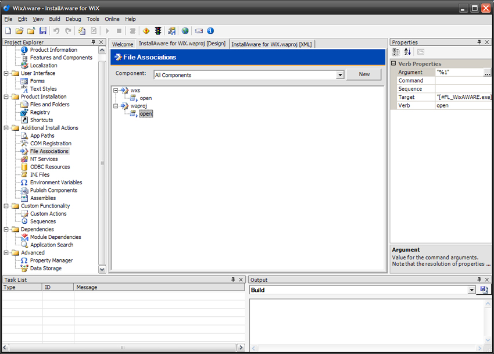Click the Target property value field
494x354 pixels.
point(463,97)
